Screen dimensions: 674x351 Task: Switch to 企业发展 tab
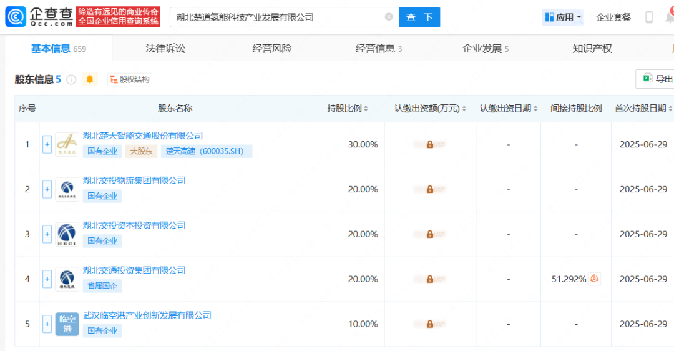click(486, 49)
